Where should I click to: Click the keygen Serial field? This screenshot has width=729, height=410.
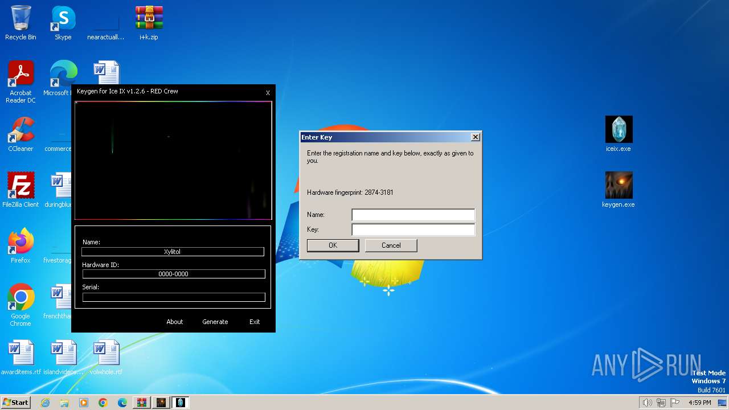coord(174,297)
